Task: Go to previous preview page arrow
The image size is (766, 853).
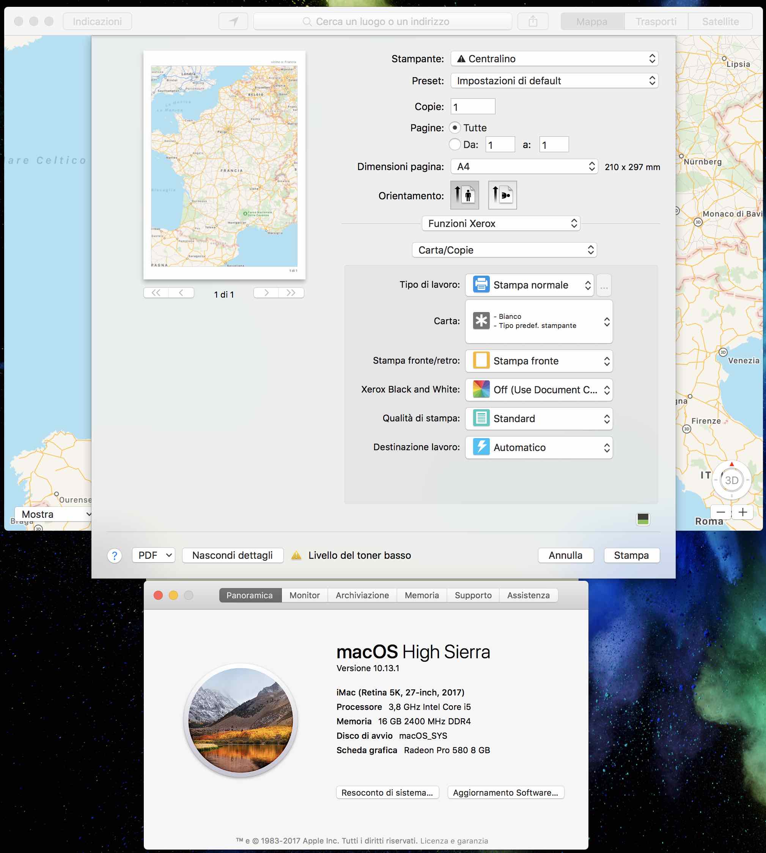Action: [181, 293]
